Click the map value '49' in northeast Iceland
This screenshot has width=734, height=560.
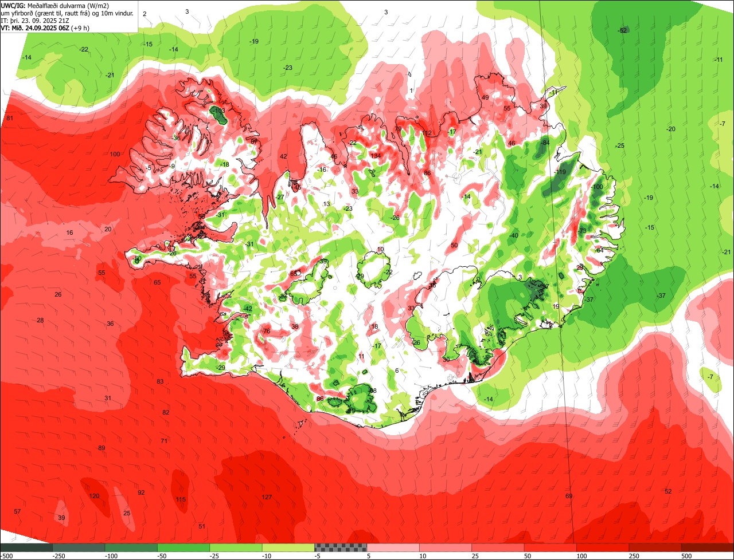[x=485, y=97]
